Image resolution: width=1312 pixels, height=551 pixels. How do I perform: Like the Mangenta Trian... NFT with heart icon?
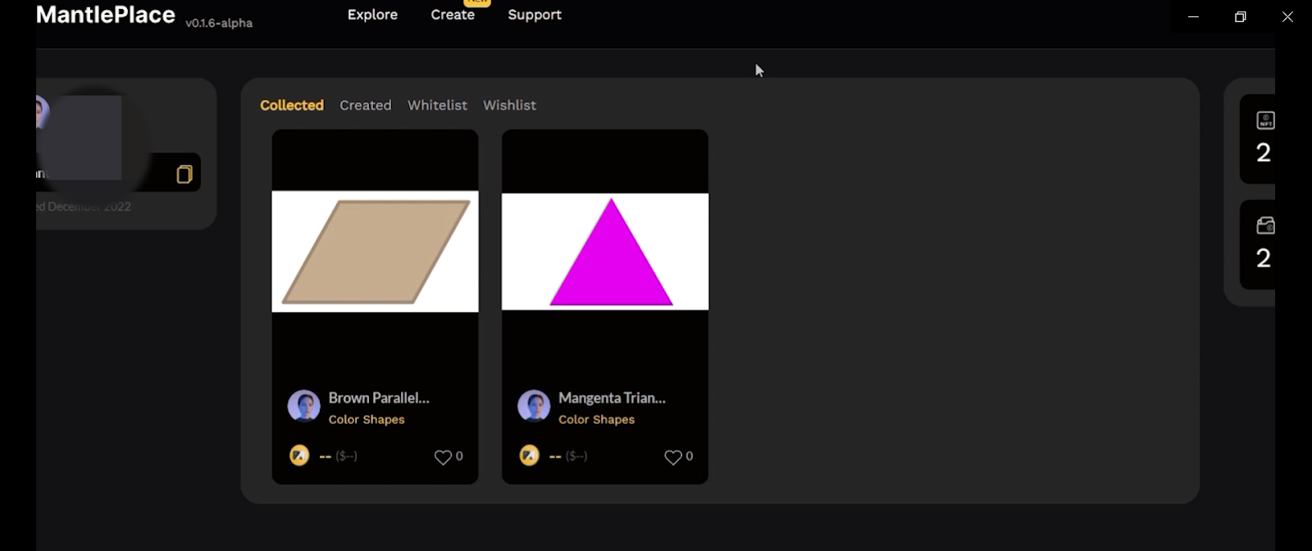tap(673, 457)
